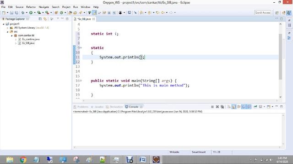The width and height of the screenshot is (293, 164).
Task: Open the Navigate menu
Action: pyautogui.click(x=44, y=7)
